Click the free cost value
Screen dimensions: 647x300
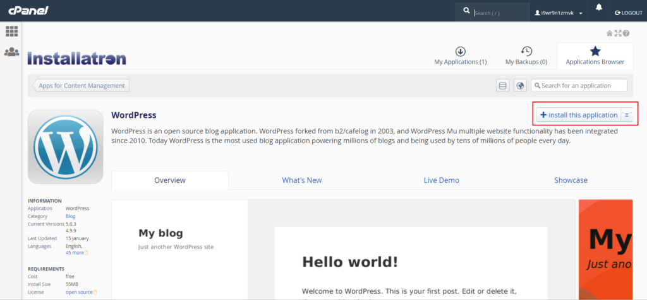(70, 277)
